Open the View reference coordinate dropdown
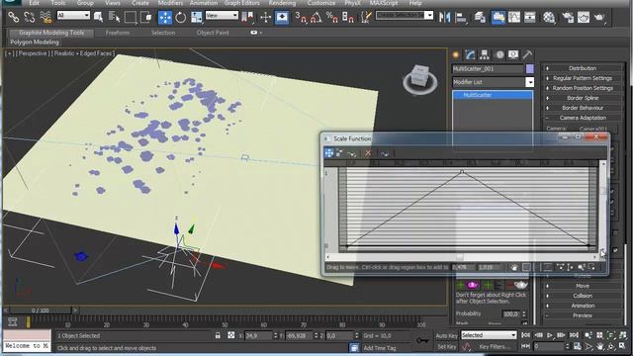 [222, 16]
